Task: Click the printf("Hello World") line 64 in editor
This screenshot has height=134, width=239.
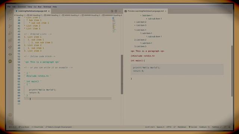Action: coord(43,90)
